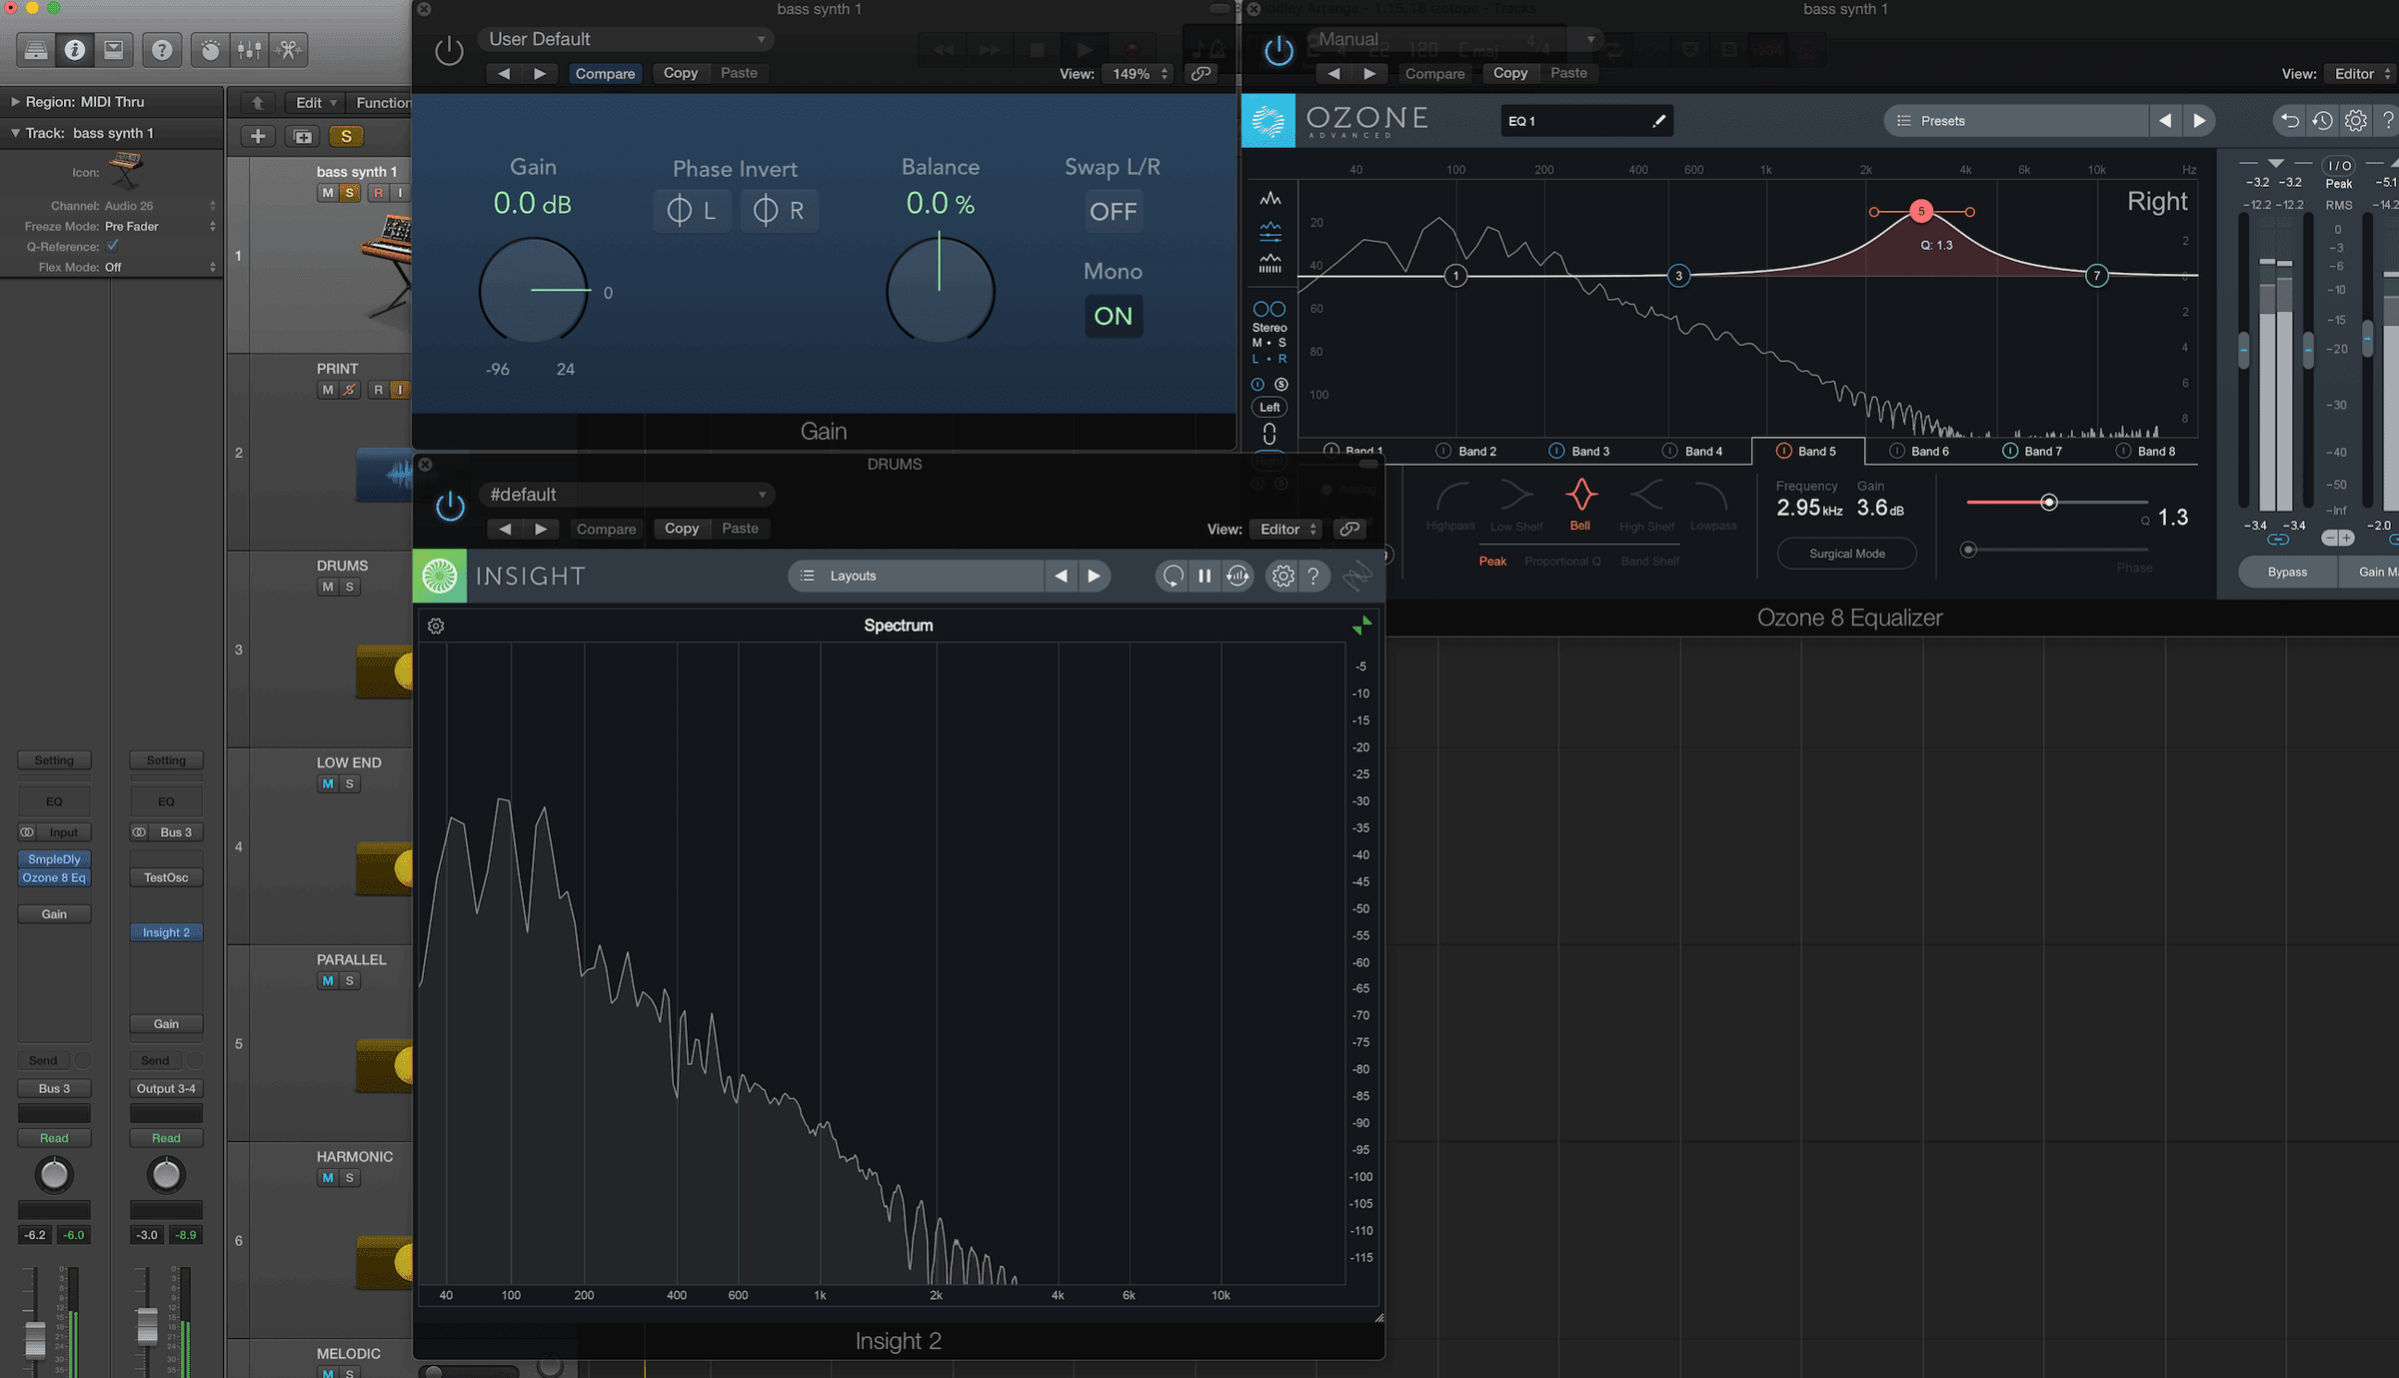The image size is (2399, 1378).
Task: Click the Gain knob in the Gain plugin
Action: [x=534, y=291]
